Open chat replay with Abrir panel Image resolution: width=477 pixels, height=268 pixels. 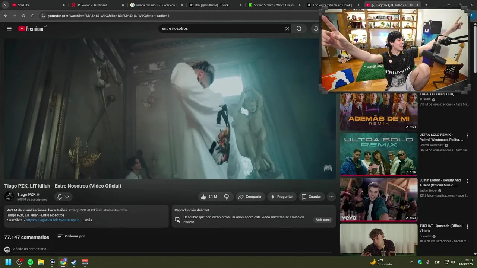(323, 220)
